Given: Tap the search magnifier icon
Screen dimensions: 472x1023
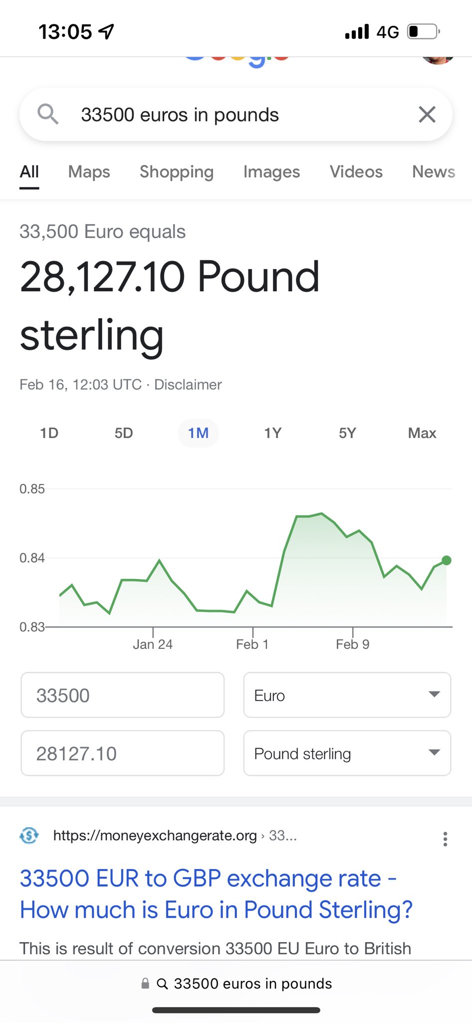Looking at the screenshot, I should tap(48, 114).
